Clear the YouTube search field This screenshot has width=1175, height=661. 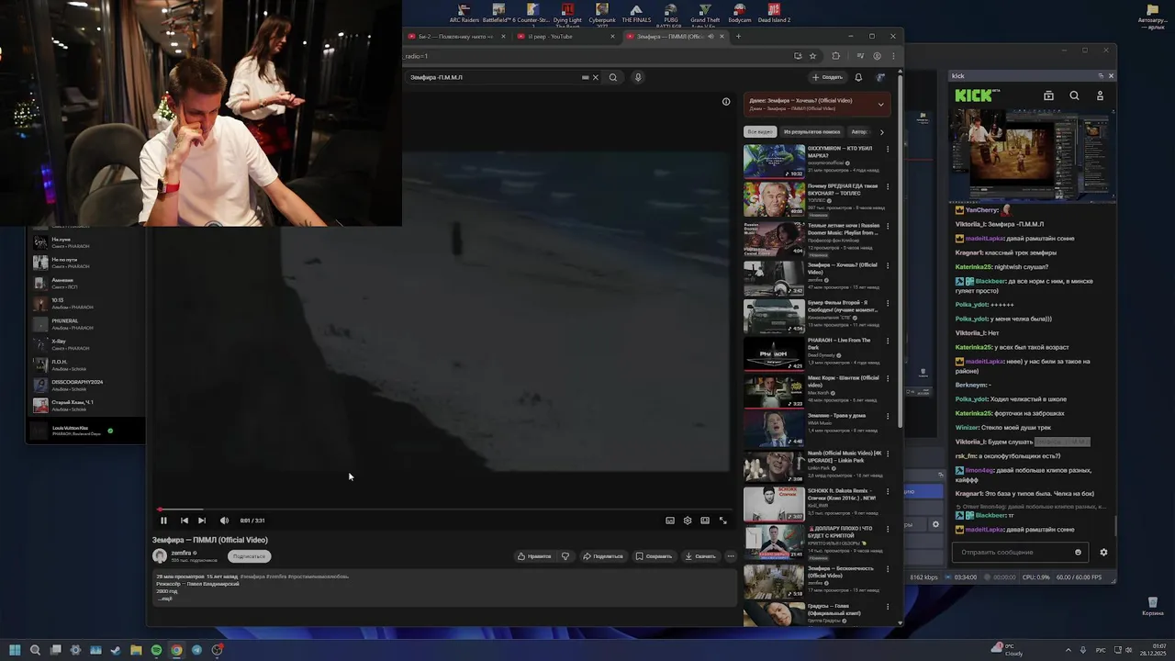[595, 77]
